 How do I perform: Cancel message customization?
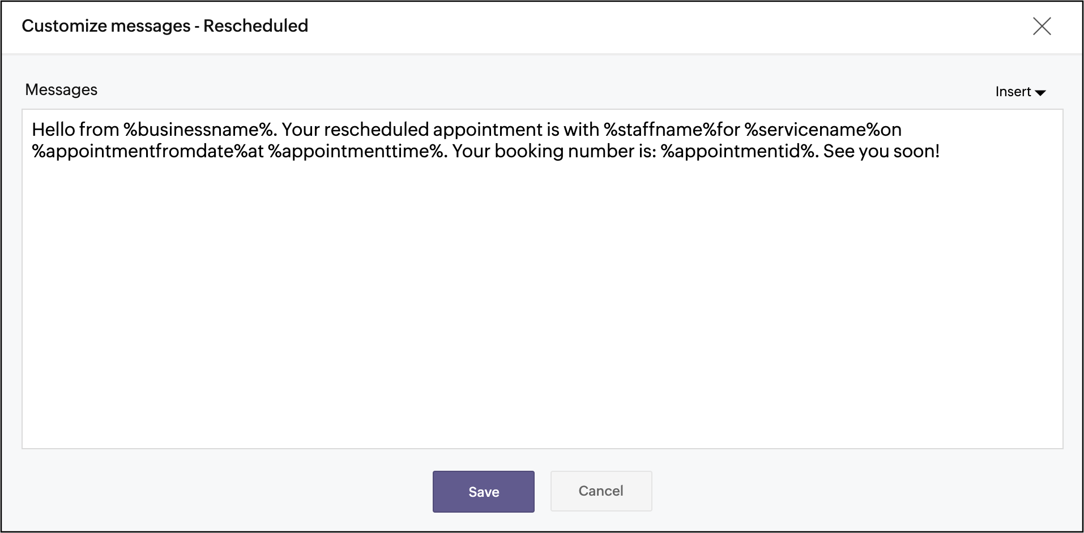click(x=601, y=491)
